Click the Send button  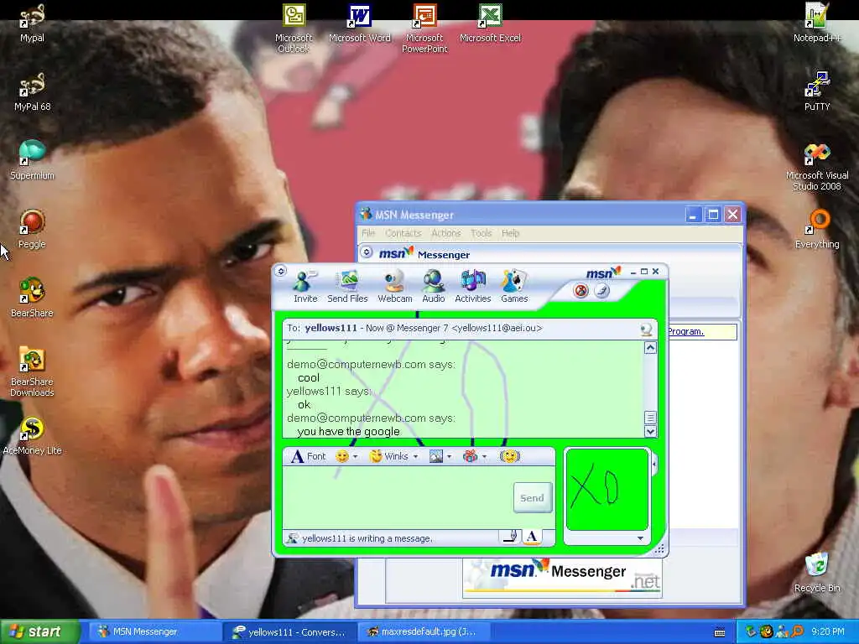pyautogui.click(x=532, y=498)
